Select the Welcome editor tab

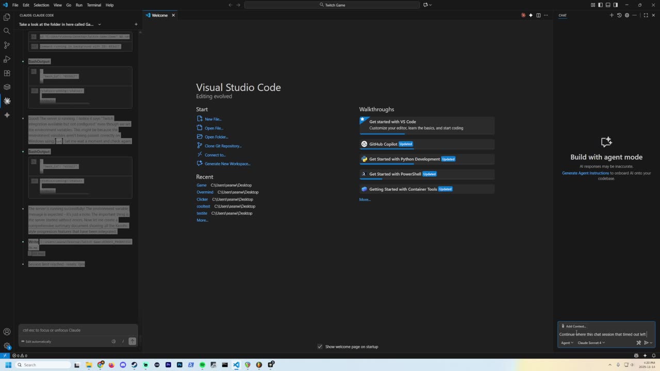160,15
